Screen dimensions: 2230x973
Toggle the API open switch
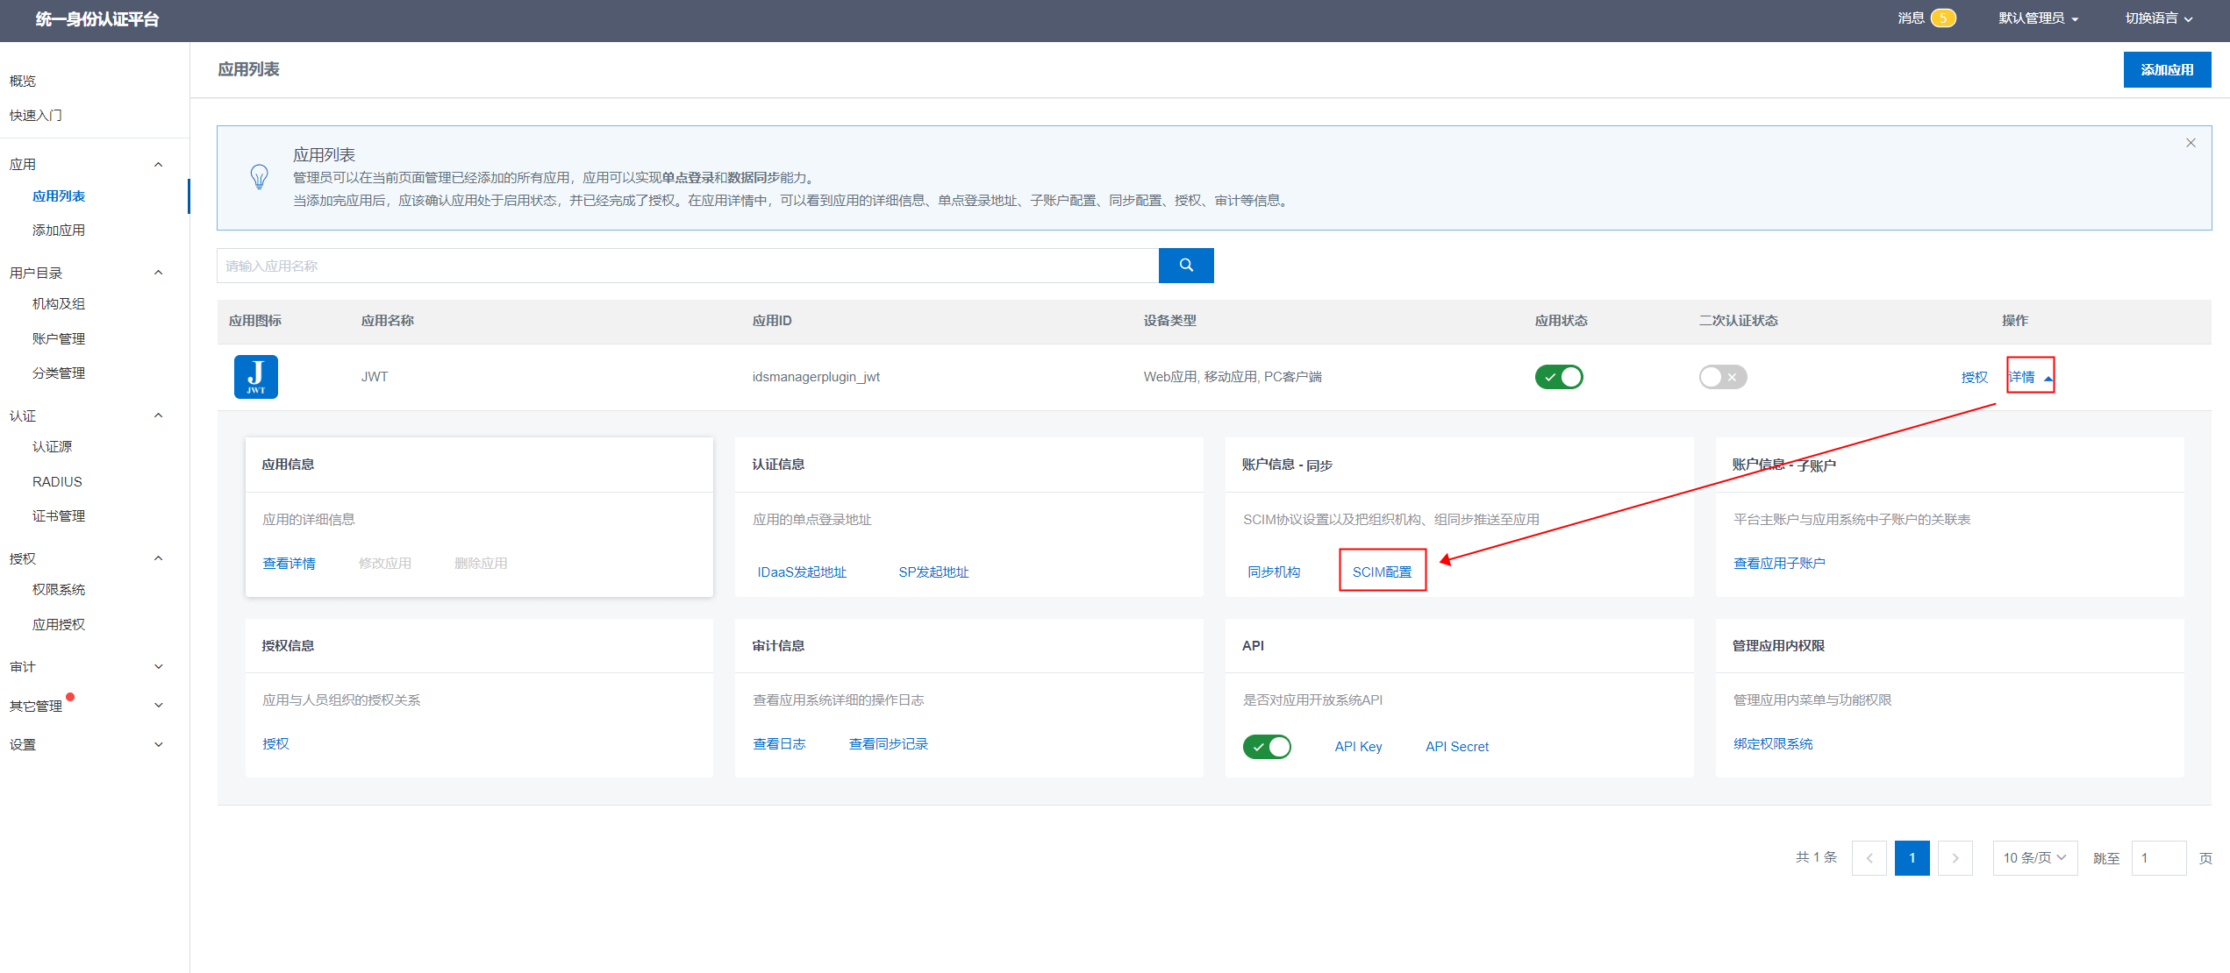click(1267, 747)
